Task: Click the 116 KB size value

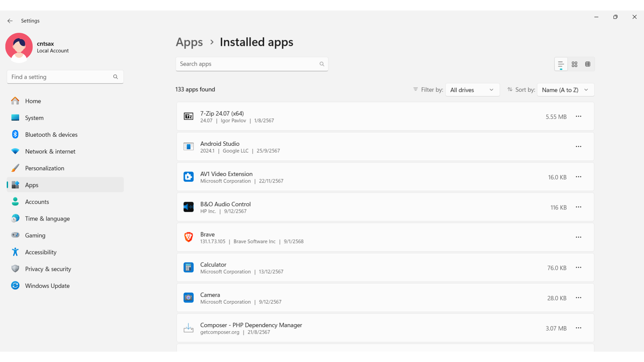Action: pos(558,207)
